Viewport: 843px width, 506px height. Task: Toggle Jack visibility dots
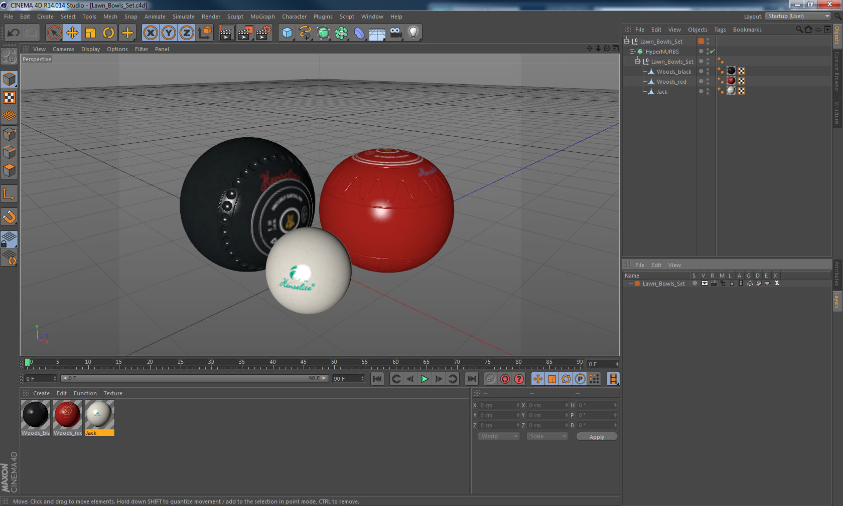708,91
